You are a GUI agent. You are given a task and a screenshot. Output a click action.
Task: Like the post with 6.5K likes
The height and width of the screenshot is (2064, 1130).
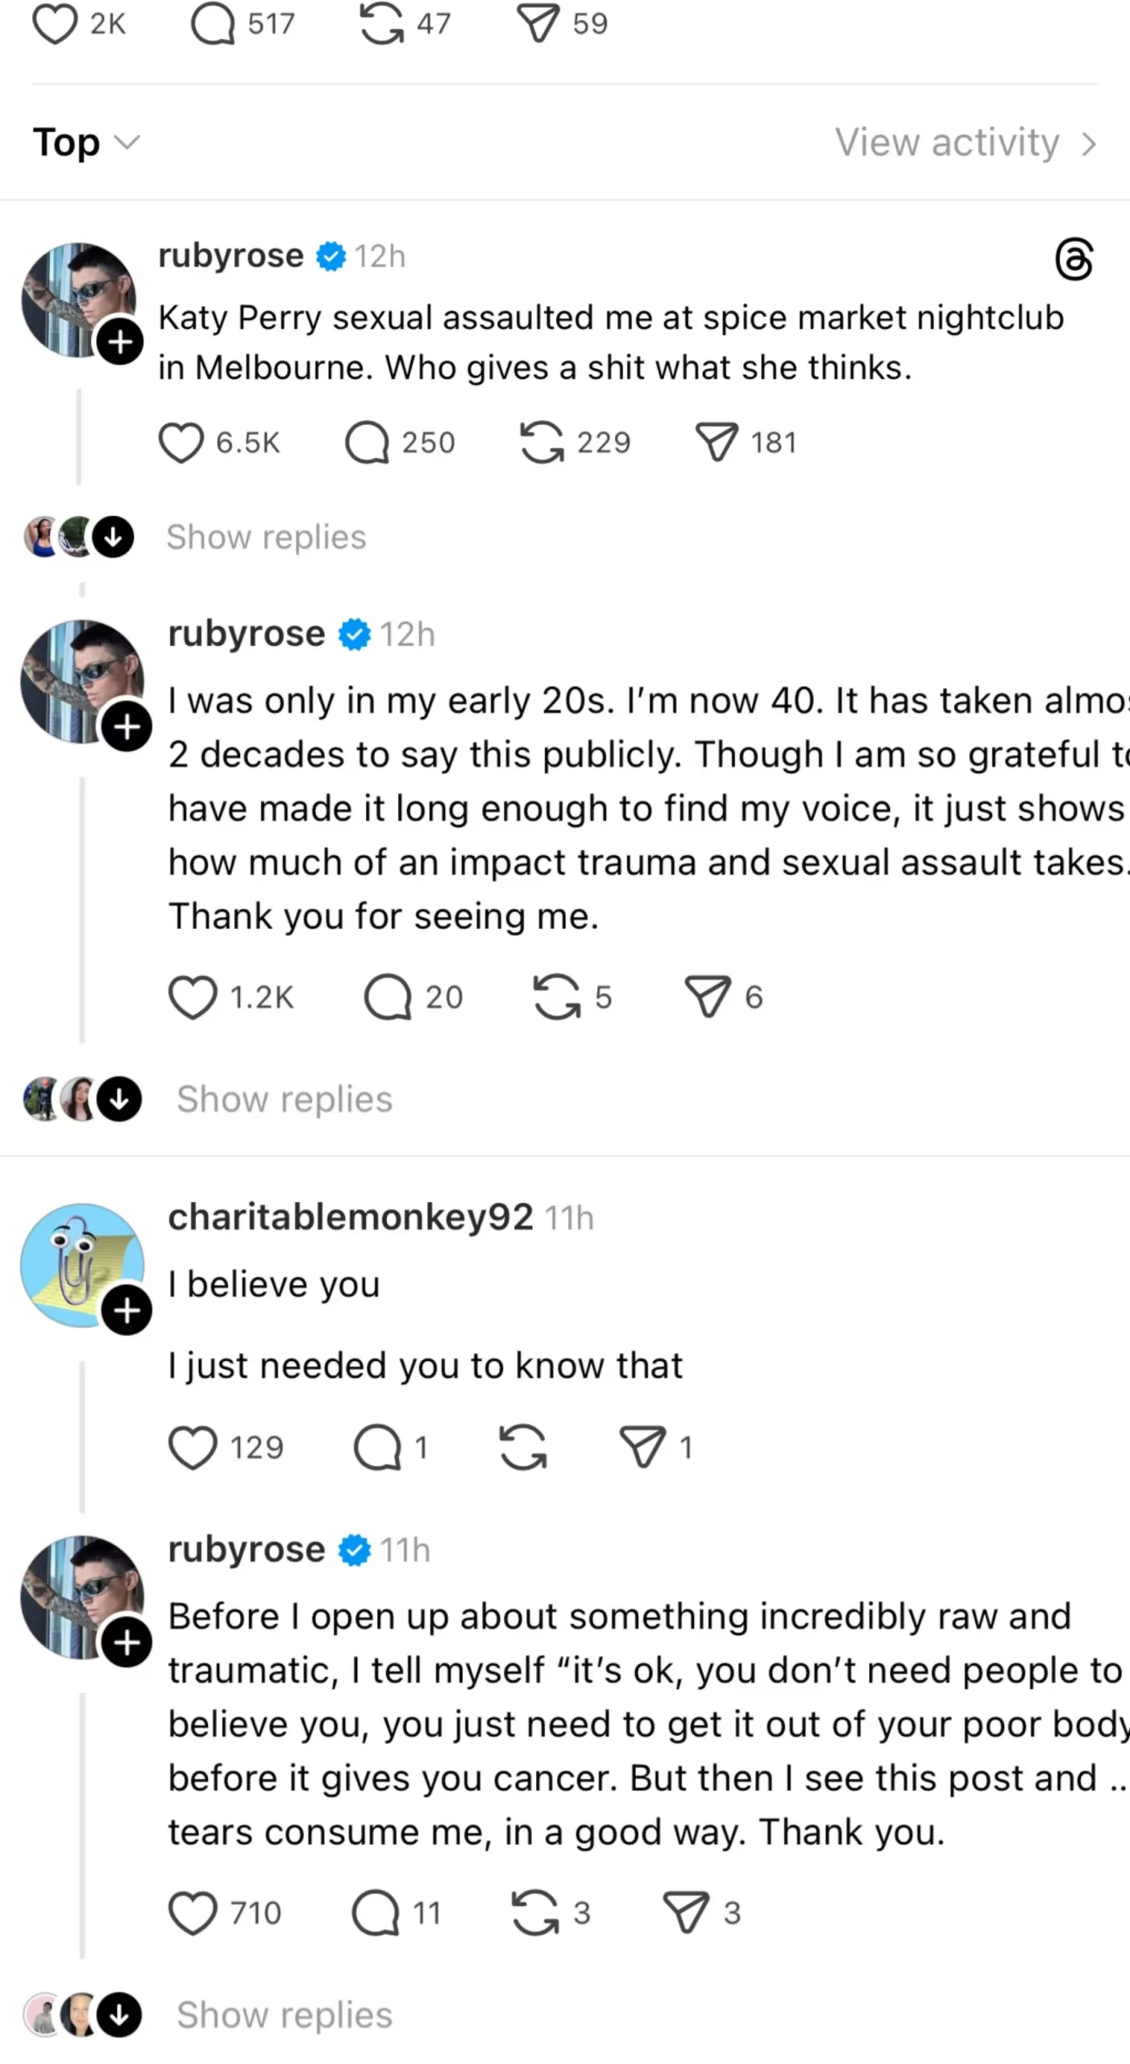[181, 443]
